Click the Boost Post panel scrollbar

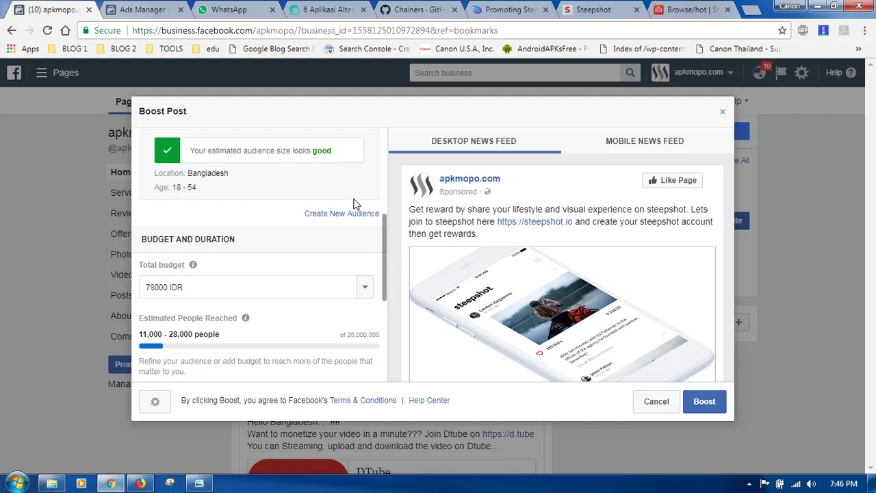tap(385, 257)
